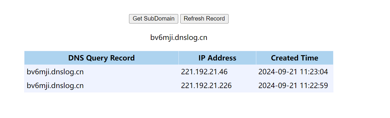Select the generated subdomain text above the table

click(179, 38)
